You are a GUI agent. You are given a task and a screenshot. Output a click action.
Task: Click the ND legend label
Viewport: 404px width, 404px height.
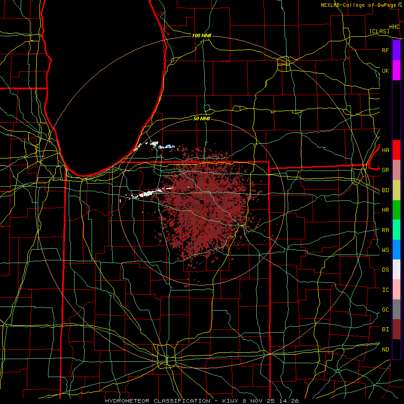click(x=385, y=350)
